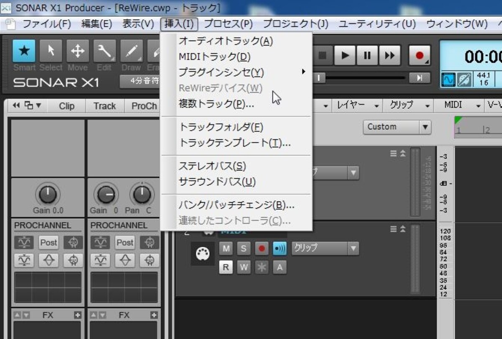Select 複数トラック from the menu
The image size is (502, 339).
236,103
